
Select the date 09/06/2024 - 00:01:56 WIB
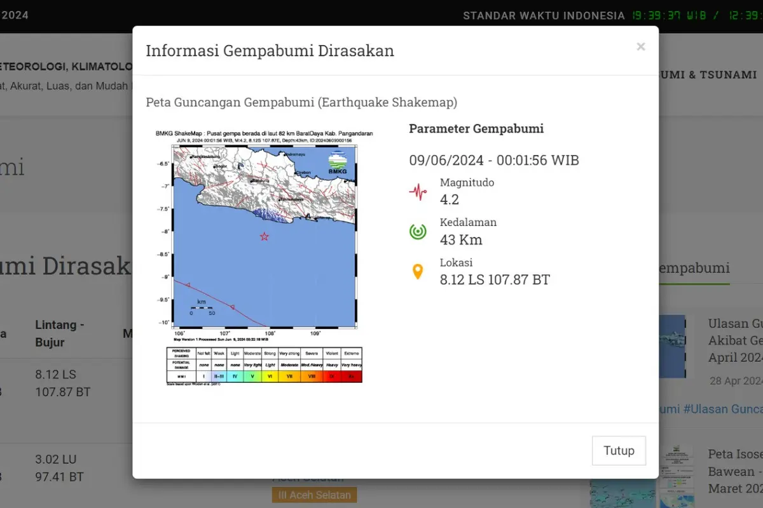[x=494, y=160]
